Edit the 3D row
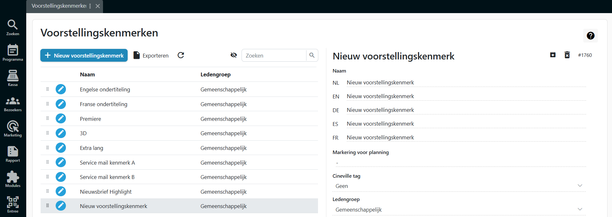The width and height of the screenshot is (612, 217). point(61,133)
